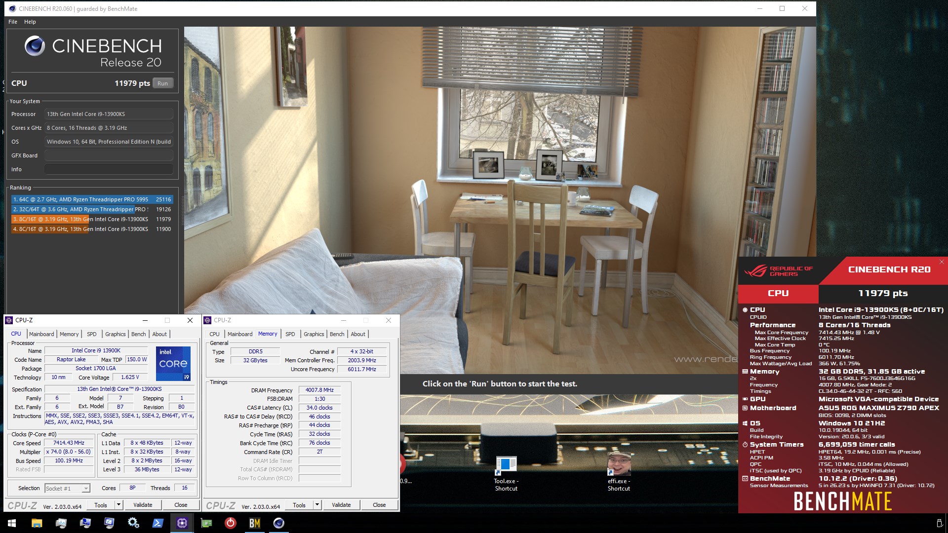Open the PowerShell taskbar icon
Image resolution: width=948 pixels, height=533 pixels.
158,523
